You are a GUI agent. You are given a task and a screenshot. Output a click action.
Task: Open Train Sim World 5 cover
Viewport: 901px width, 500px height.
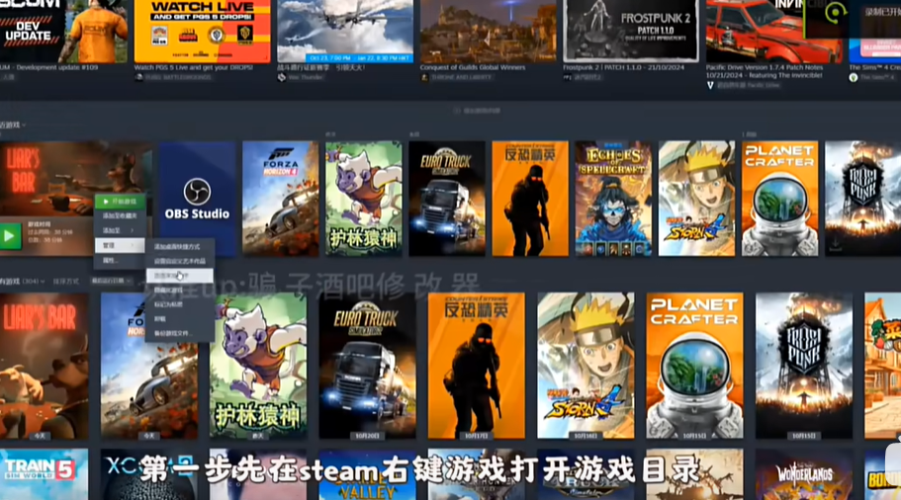click(44, 474)
